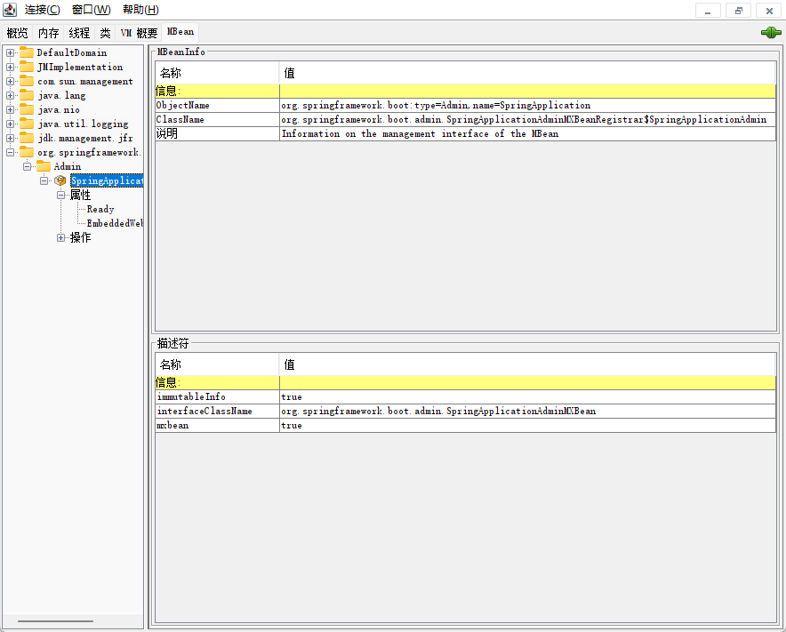
Task: Click the tree panel horizontal scrollbar
Action: [x=56, y=621]
